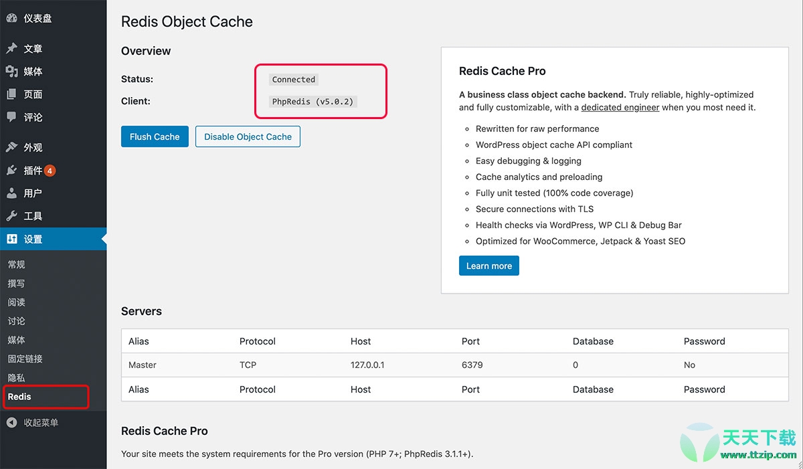Click the dashboard gauge icon in sidebar
803x469 pixels.
pos(11,19)
